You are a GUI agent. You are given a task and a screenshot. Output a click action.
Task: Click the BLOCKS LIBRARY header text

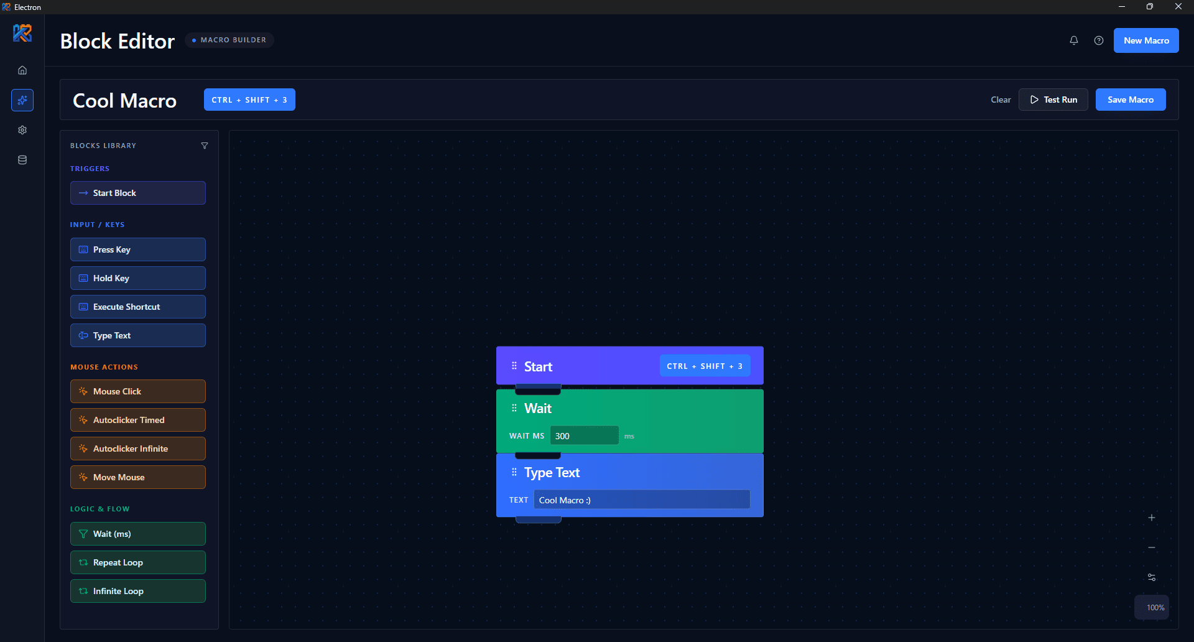[103, 146]
